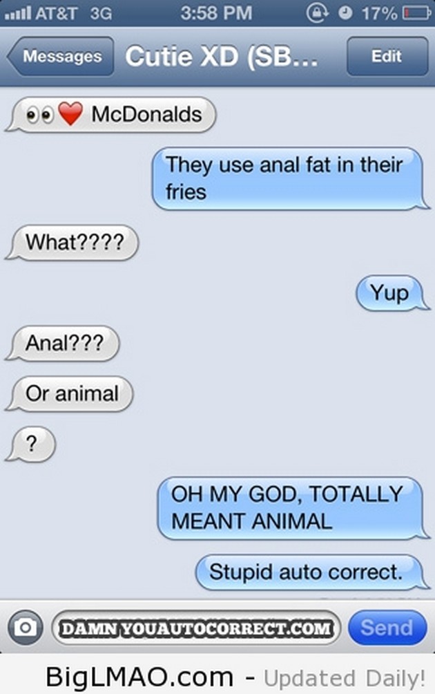Tap the camera icon beside message field
This screenshot has width=435, height=694.
point(25,627)
